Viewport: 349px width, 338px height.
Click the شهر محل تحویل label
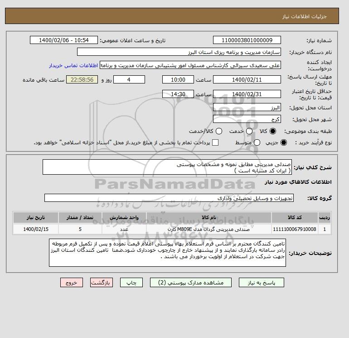point(312,119)
